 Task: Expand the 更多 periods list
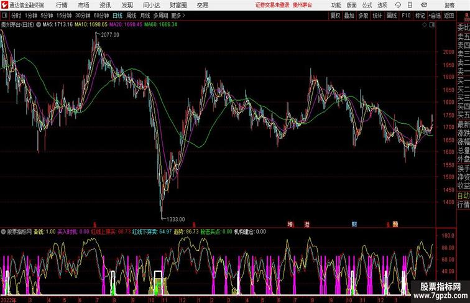pyautogui.click(x=178, y=16)
